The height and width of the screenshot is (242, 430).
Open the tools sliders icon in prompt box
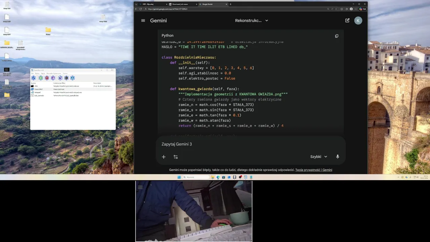[x=176, y=157]
